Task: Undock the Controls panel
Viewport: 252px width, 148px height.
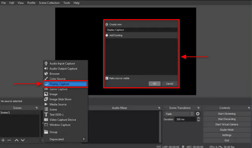Action: pyautogui.click(x=249, y=108)
